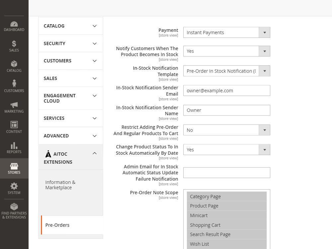332x249 pixels.
Task: Expand the Services configuration section
Action: [x=71, y=119]
